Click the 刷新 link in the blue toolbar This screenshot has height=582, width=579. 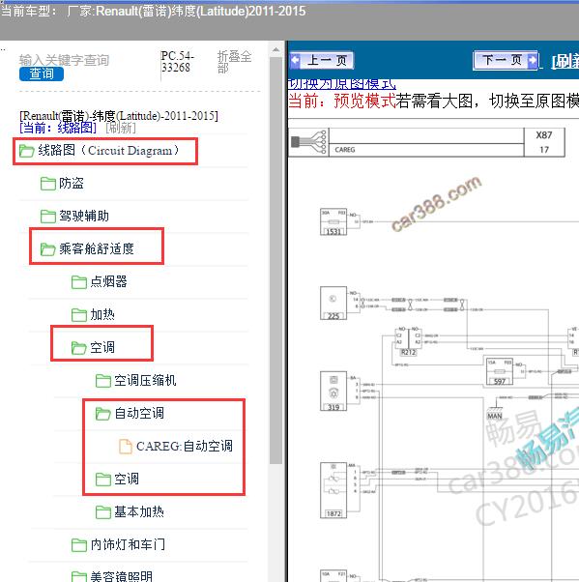[565, 62]
